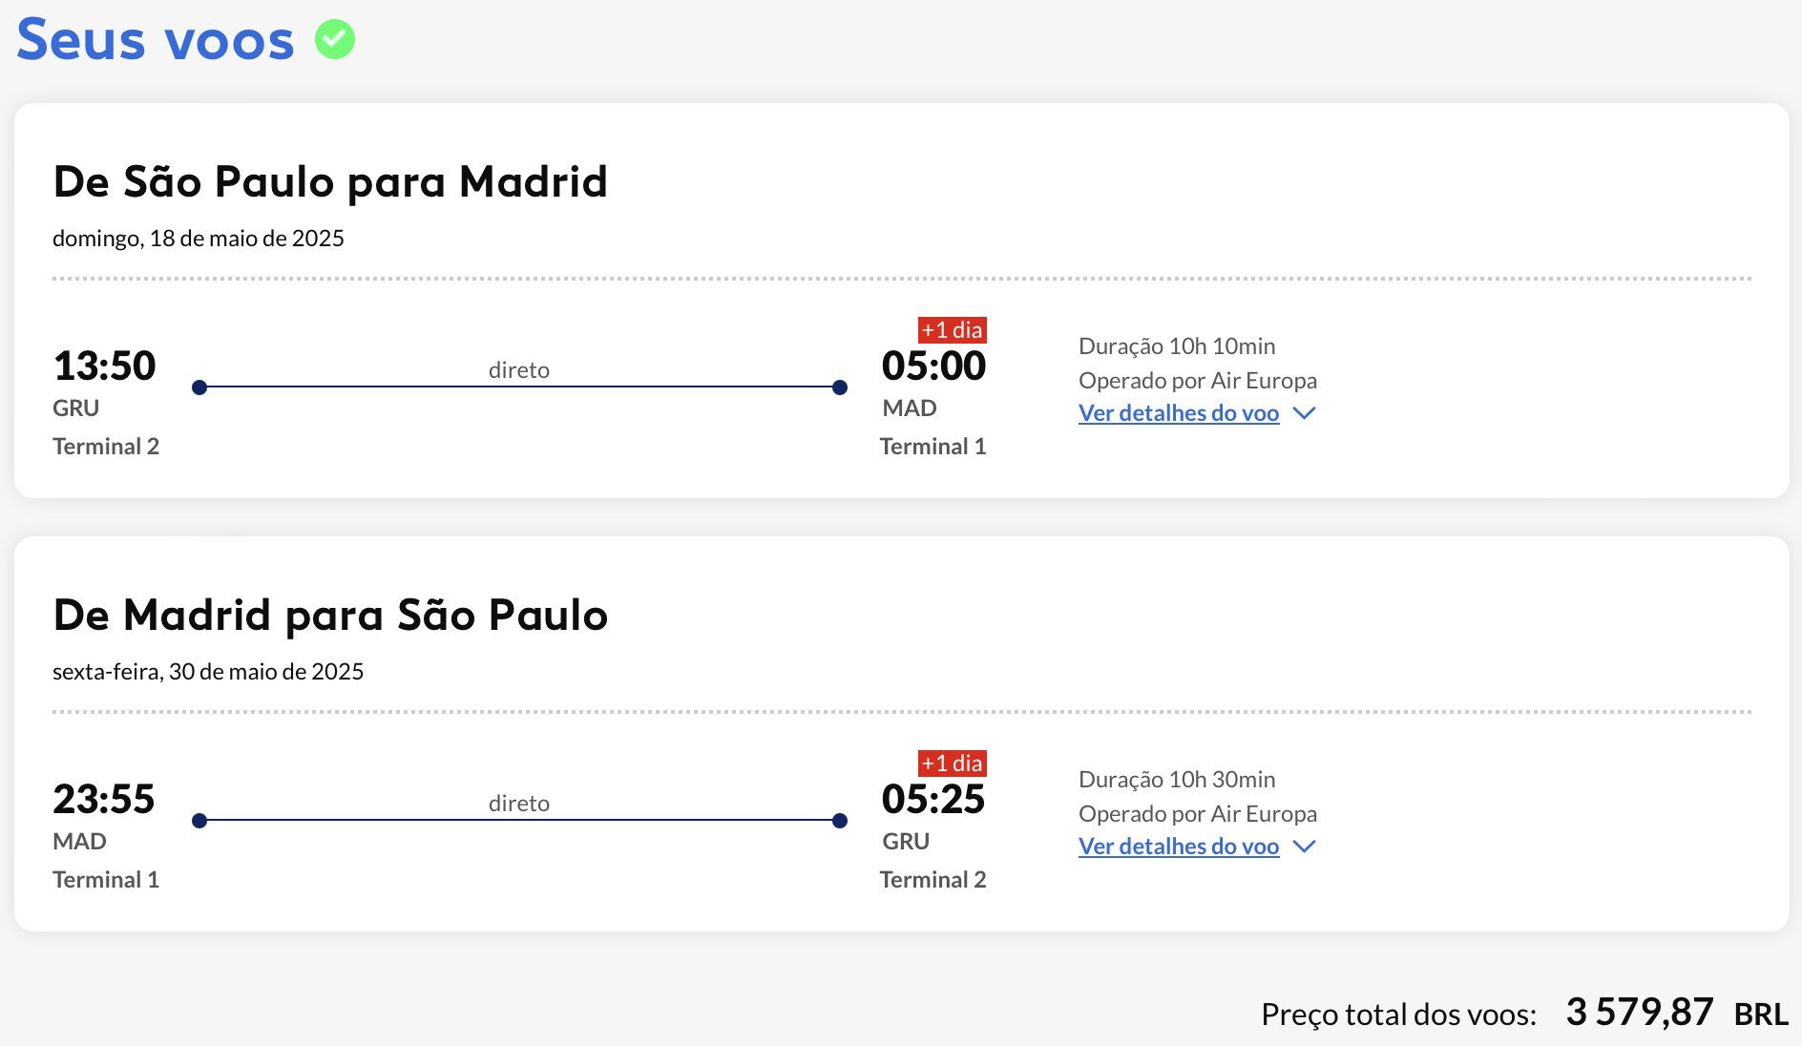The width and height of the screenshot is (1802, 1046).
Task: Click the outbound flight's direto label
Action: click(x=518, y=369)
